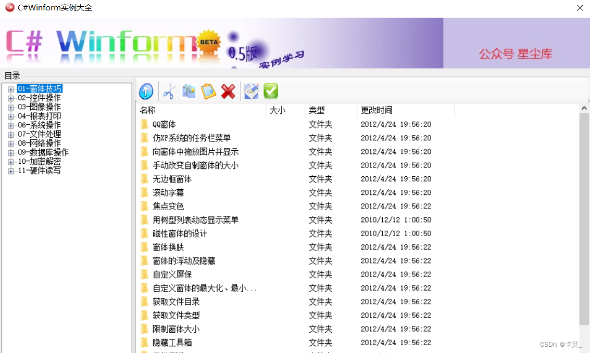Expand the 07-文件处理 tree node
Image resolution: width=590 pixels, height=353 pixels.
10,135
